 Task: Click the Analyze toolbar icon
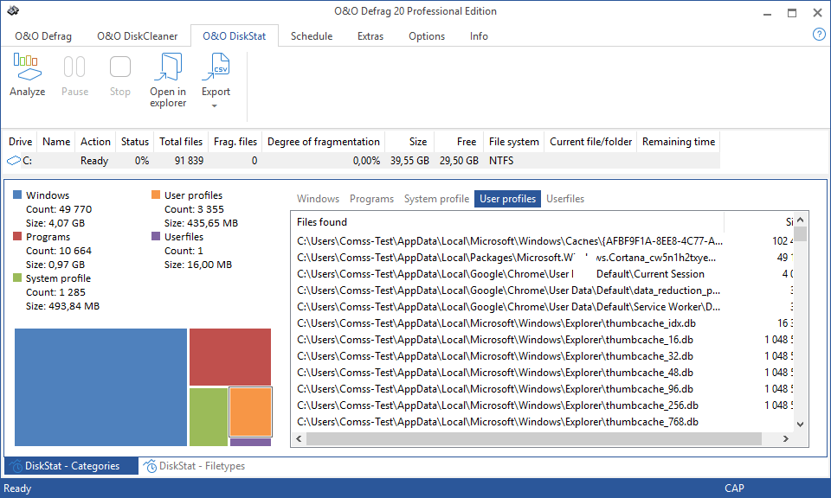27,67
